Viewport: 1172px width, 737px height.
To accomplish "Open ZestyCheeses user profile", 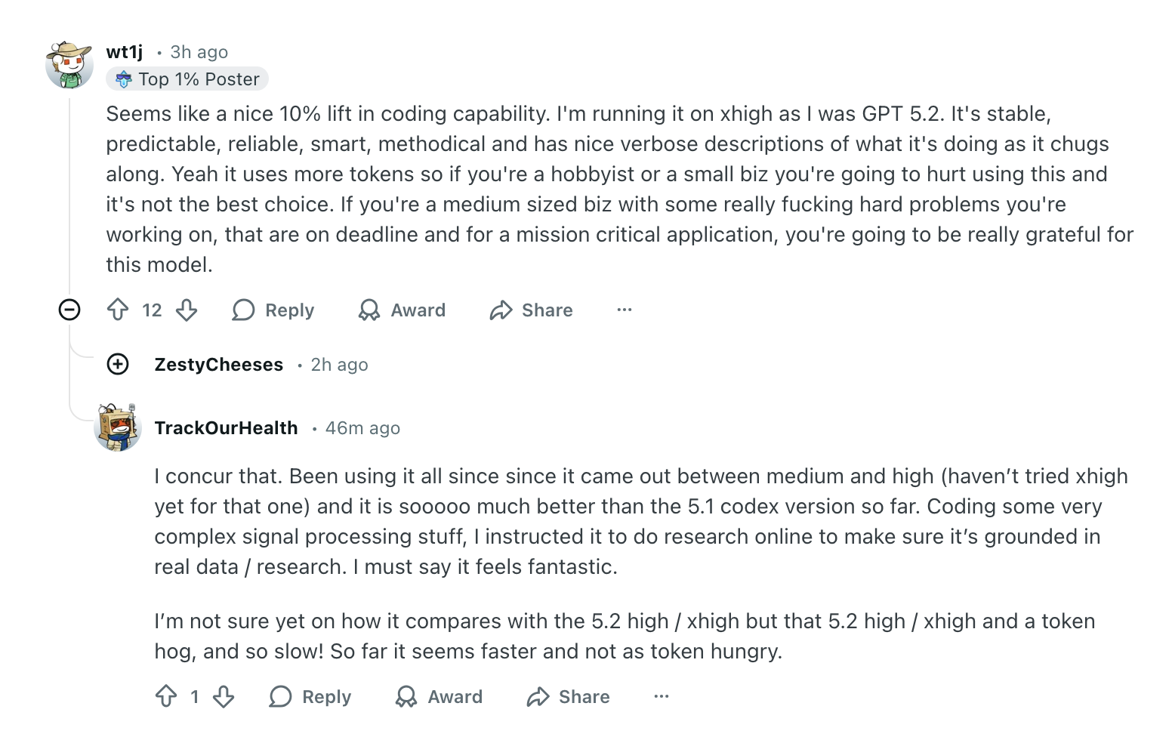I will (x=219, y=365).
